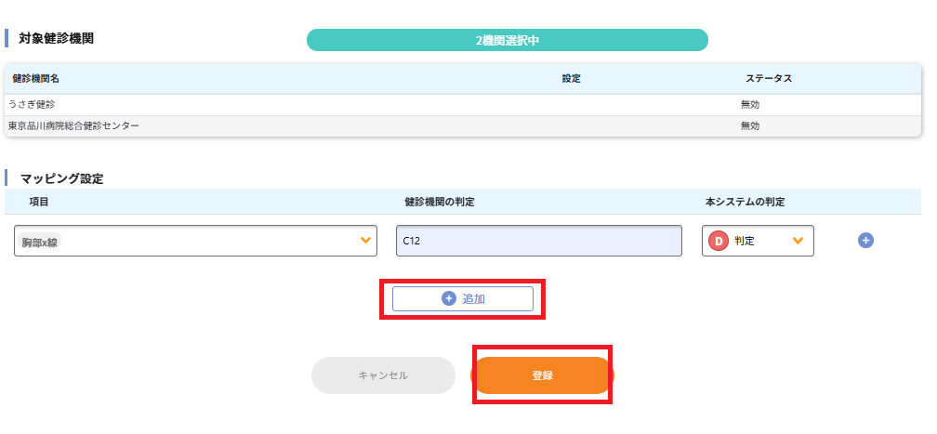Screen dimensions: 937x434
Task: Click the 設定 column header
Action: pyautogui.click(x=571, y=79)
